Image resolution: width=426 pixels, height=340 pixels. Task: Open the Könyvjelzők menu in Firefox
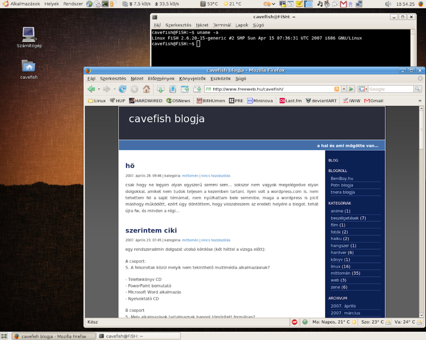pyautogui.click(x=192, y=78)
